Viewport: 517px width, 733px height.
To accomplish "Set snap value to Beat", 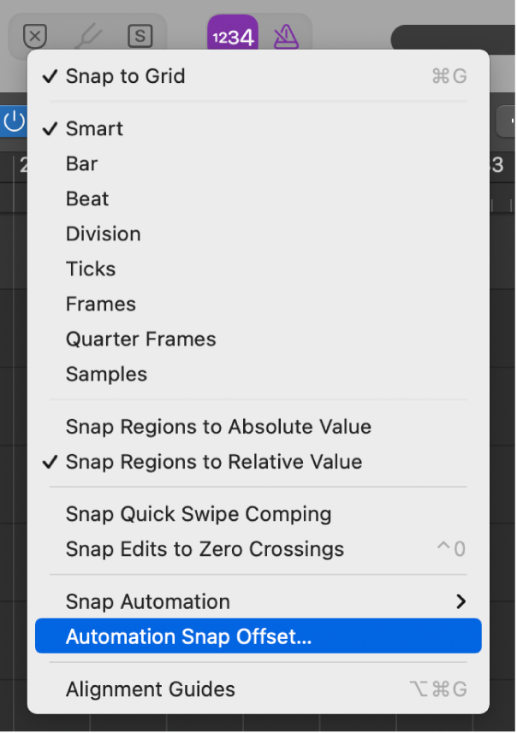I will tap(87, 198).
